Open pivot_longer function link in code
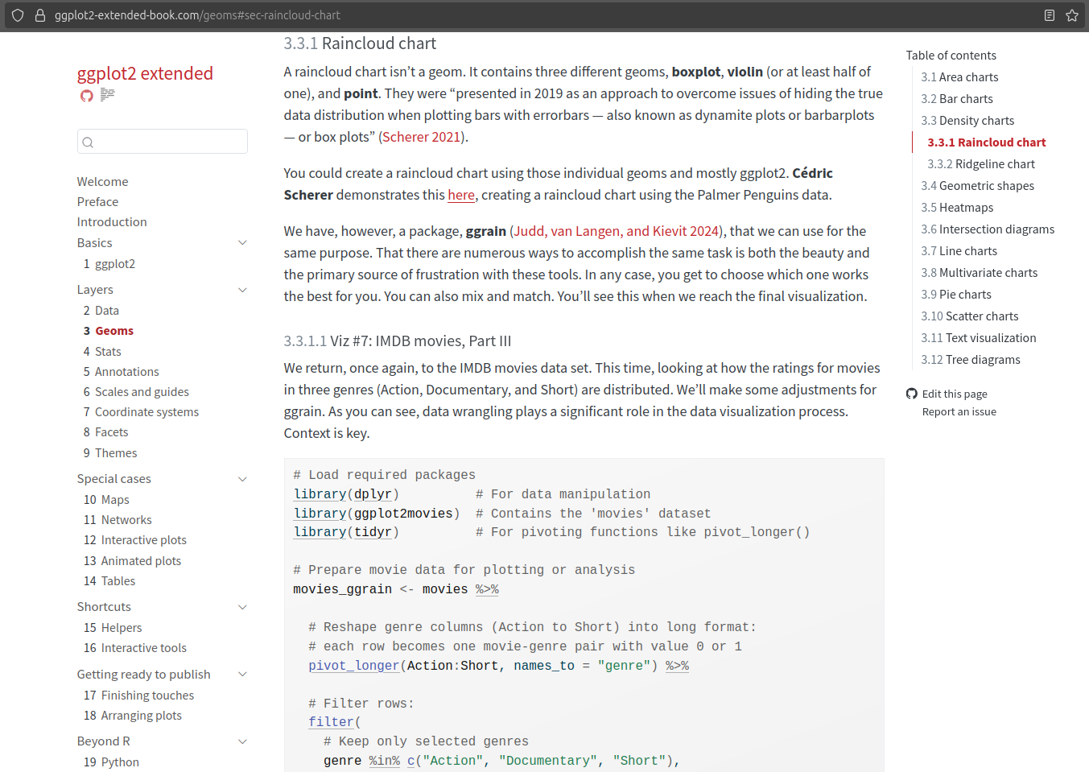Screen dimensions: 1089x772 click(354, 666)
